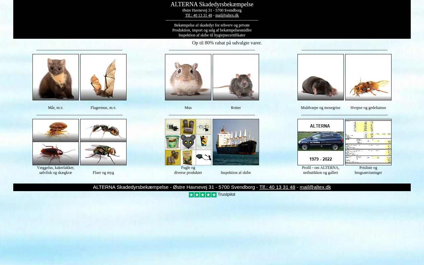Image resolution: width=424 pixels, height=265 pixels.
Task: Click the rat (Rotter) image
Action: coord(236,77)
